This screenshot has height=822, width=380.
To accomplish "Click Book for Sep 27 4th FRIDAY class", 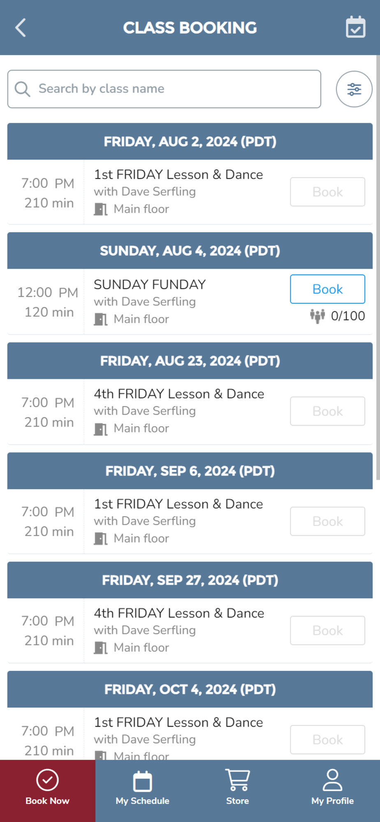I will coord(327,630).
